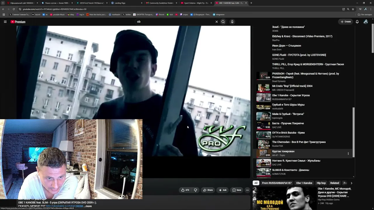Viewport: 374px width, 210px height.
Task: Open the recommended video title Скрытая Угроза DVD [2009]
Action: (334, 192)
